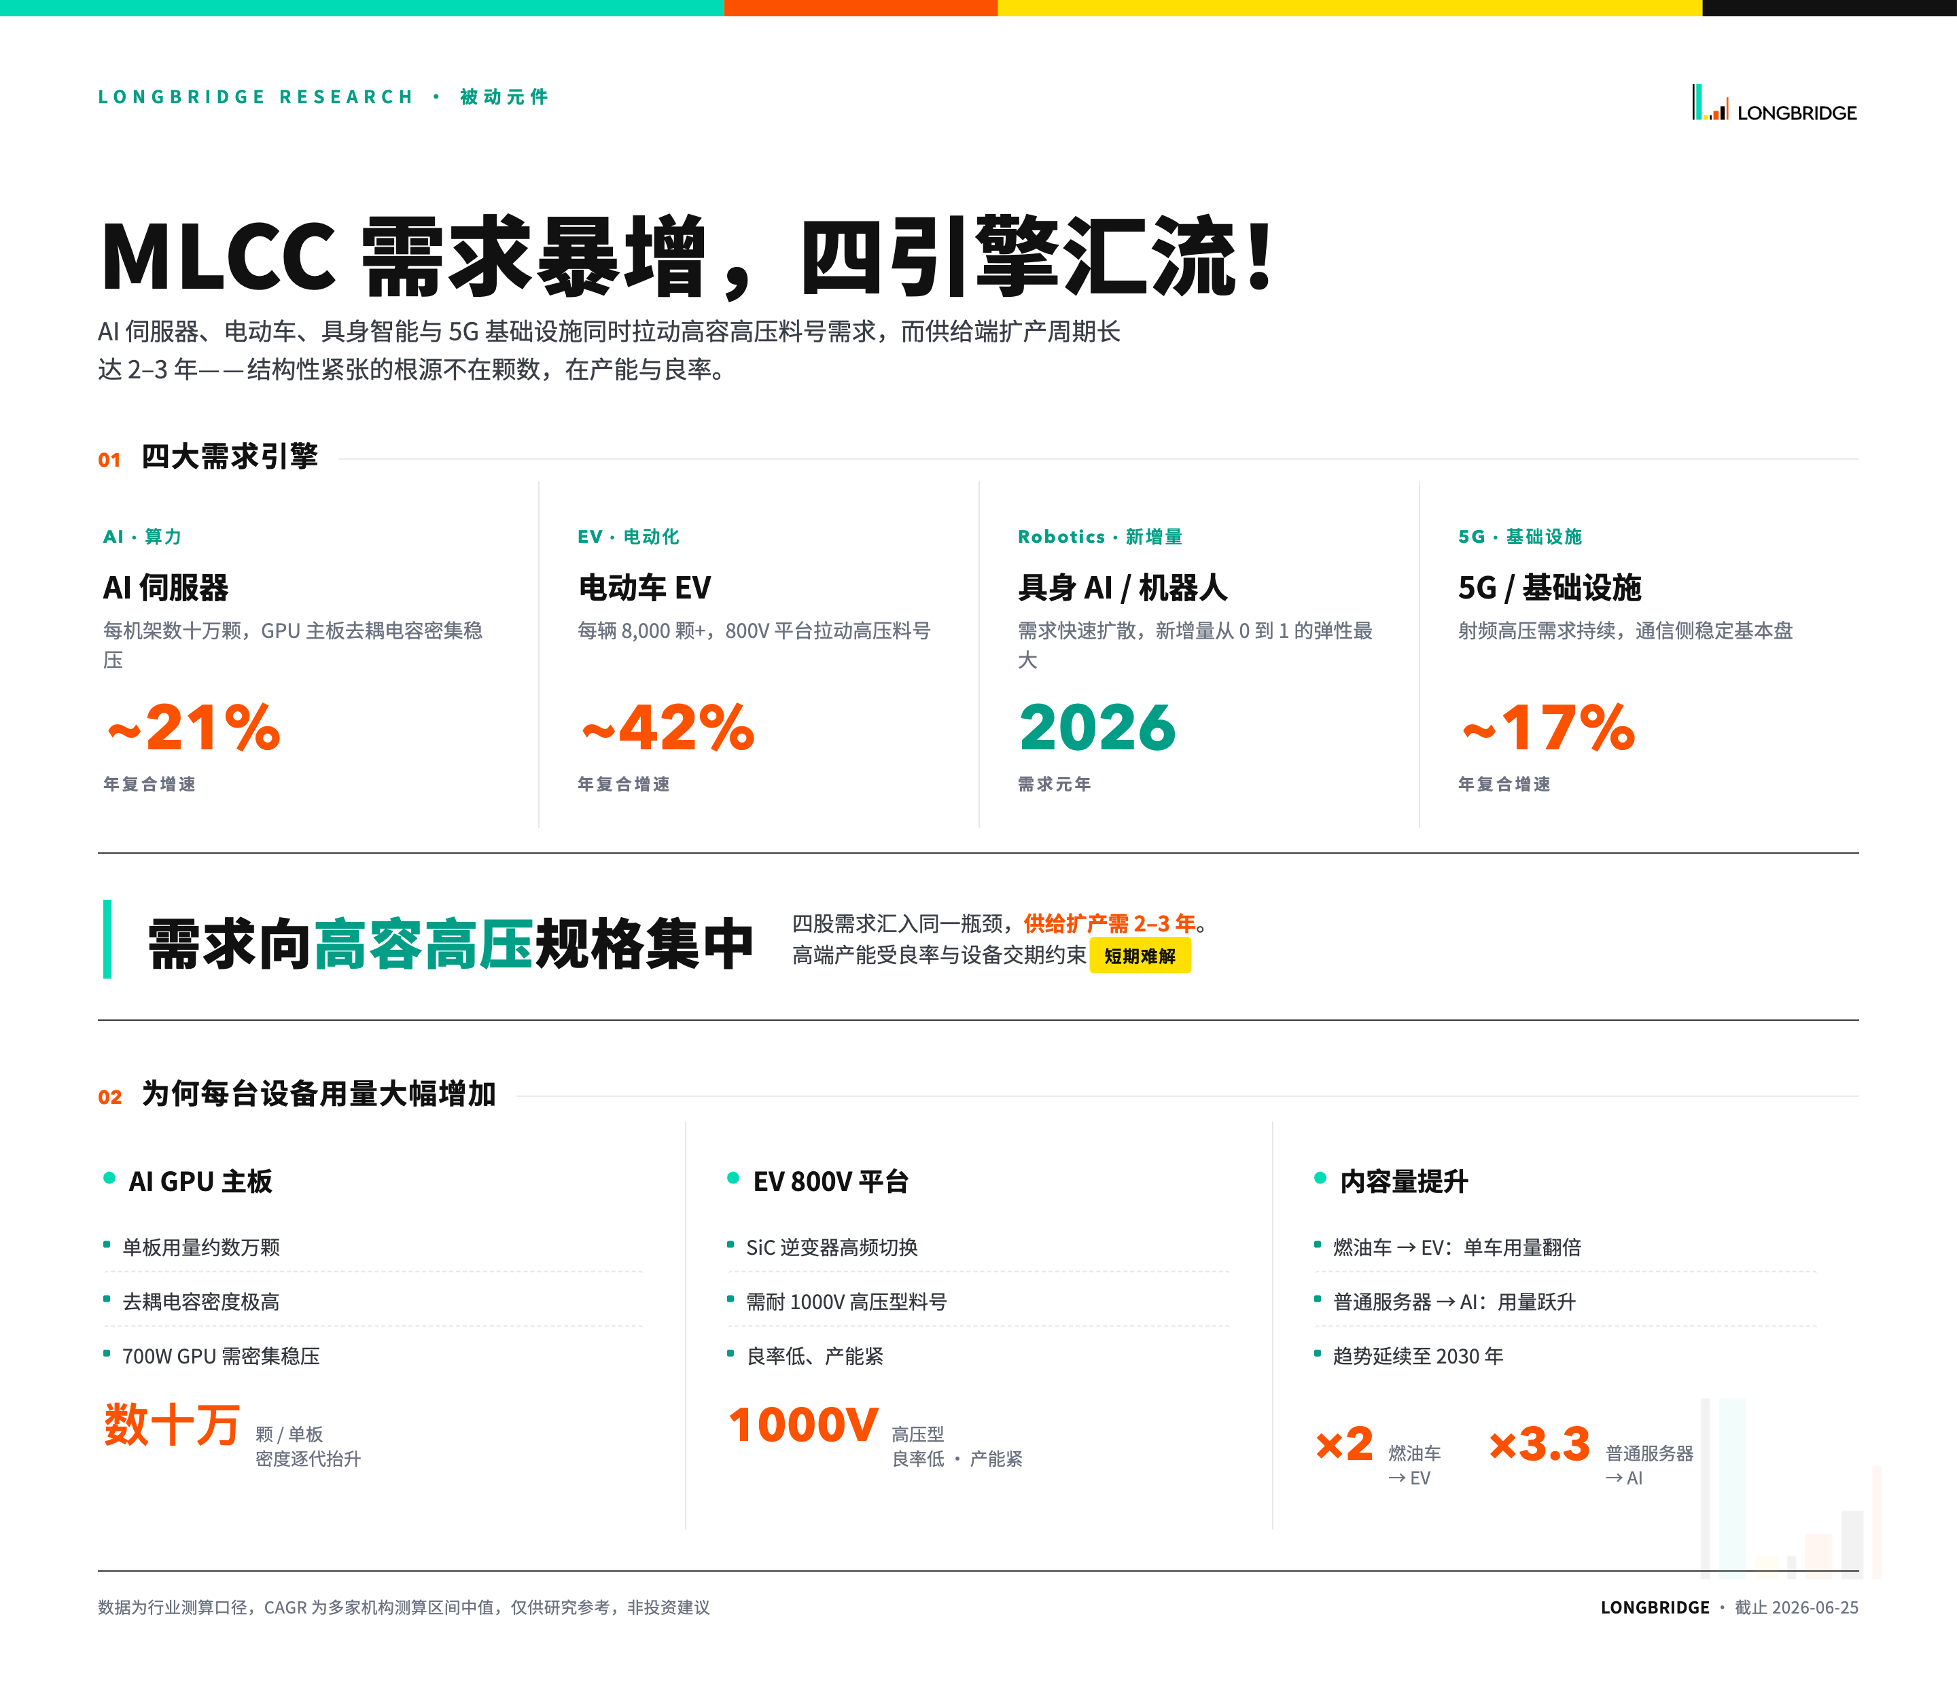
Task: Click the 具身 AI / 机器人 title
Action: click(x=1123, y=588)
